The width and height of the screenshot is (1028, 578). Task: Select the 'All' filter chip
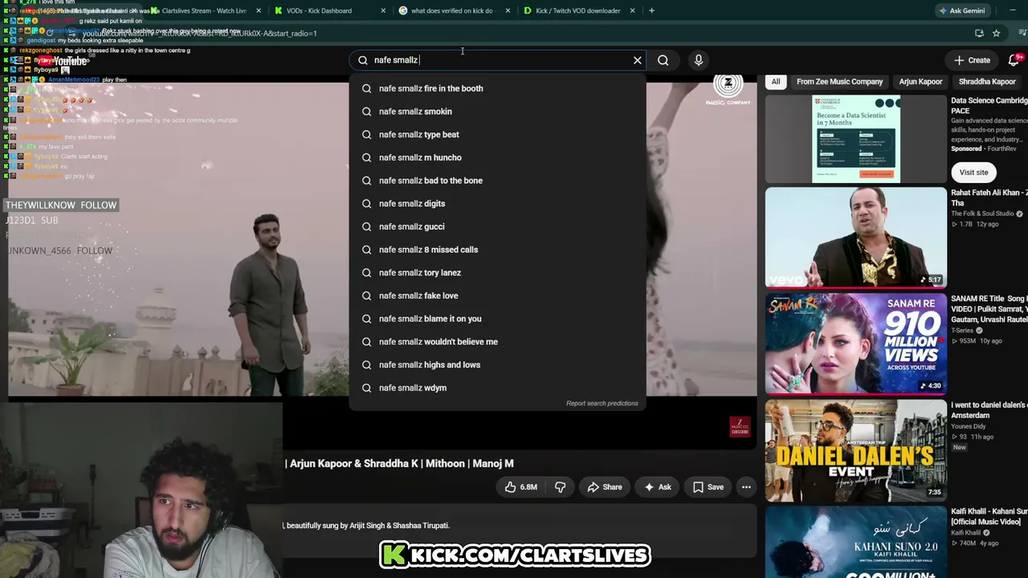(x=776, y=82)
